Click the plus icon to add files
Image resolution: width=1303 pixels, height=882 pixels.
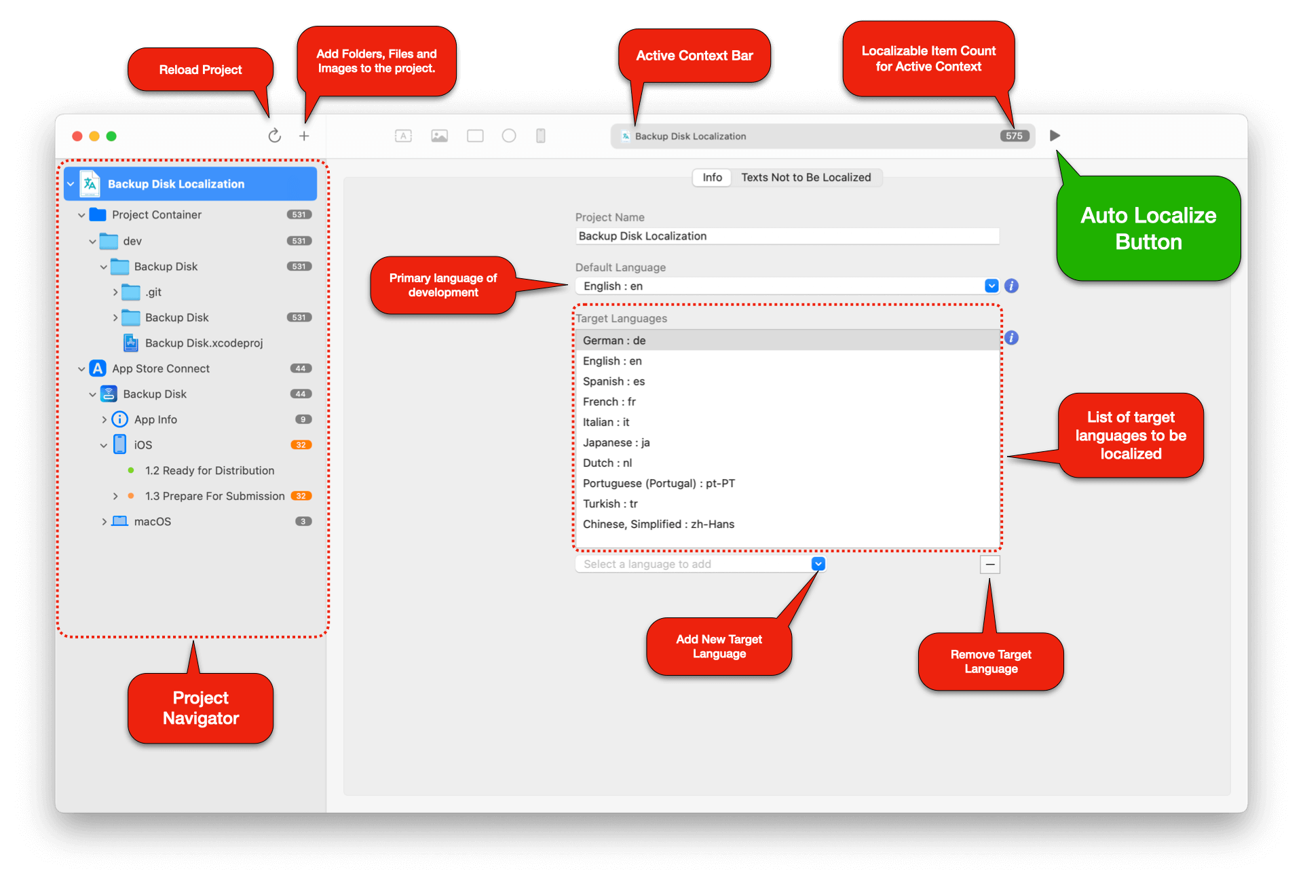coord(304,136)
